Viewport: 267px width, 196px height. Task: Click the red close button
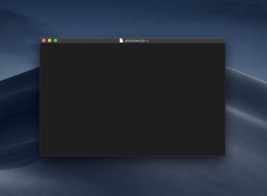coord(44,40)
